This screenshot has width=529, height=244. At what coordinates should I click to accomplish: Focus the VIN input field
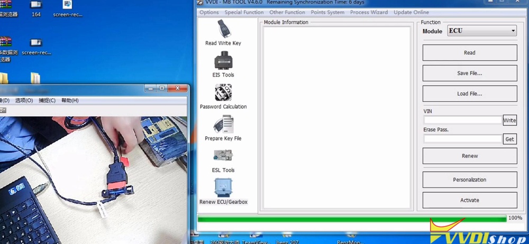click(463, 120)
